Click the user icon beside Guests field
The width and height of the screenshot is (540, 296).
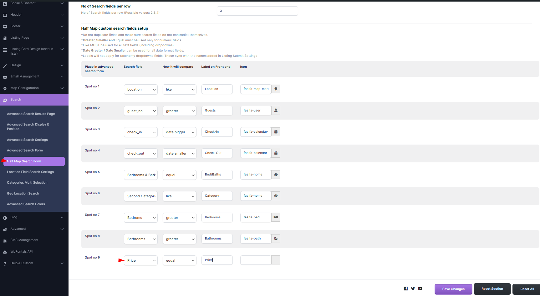point(276,111)
